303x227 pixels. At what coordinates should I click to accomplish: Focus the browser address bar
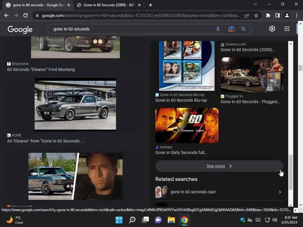[141, 15]
